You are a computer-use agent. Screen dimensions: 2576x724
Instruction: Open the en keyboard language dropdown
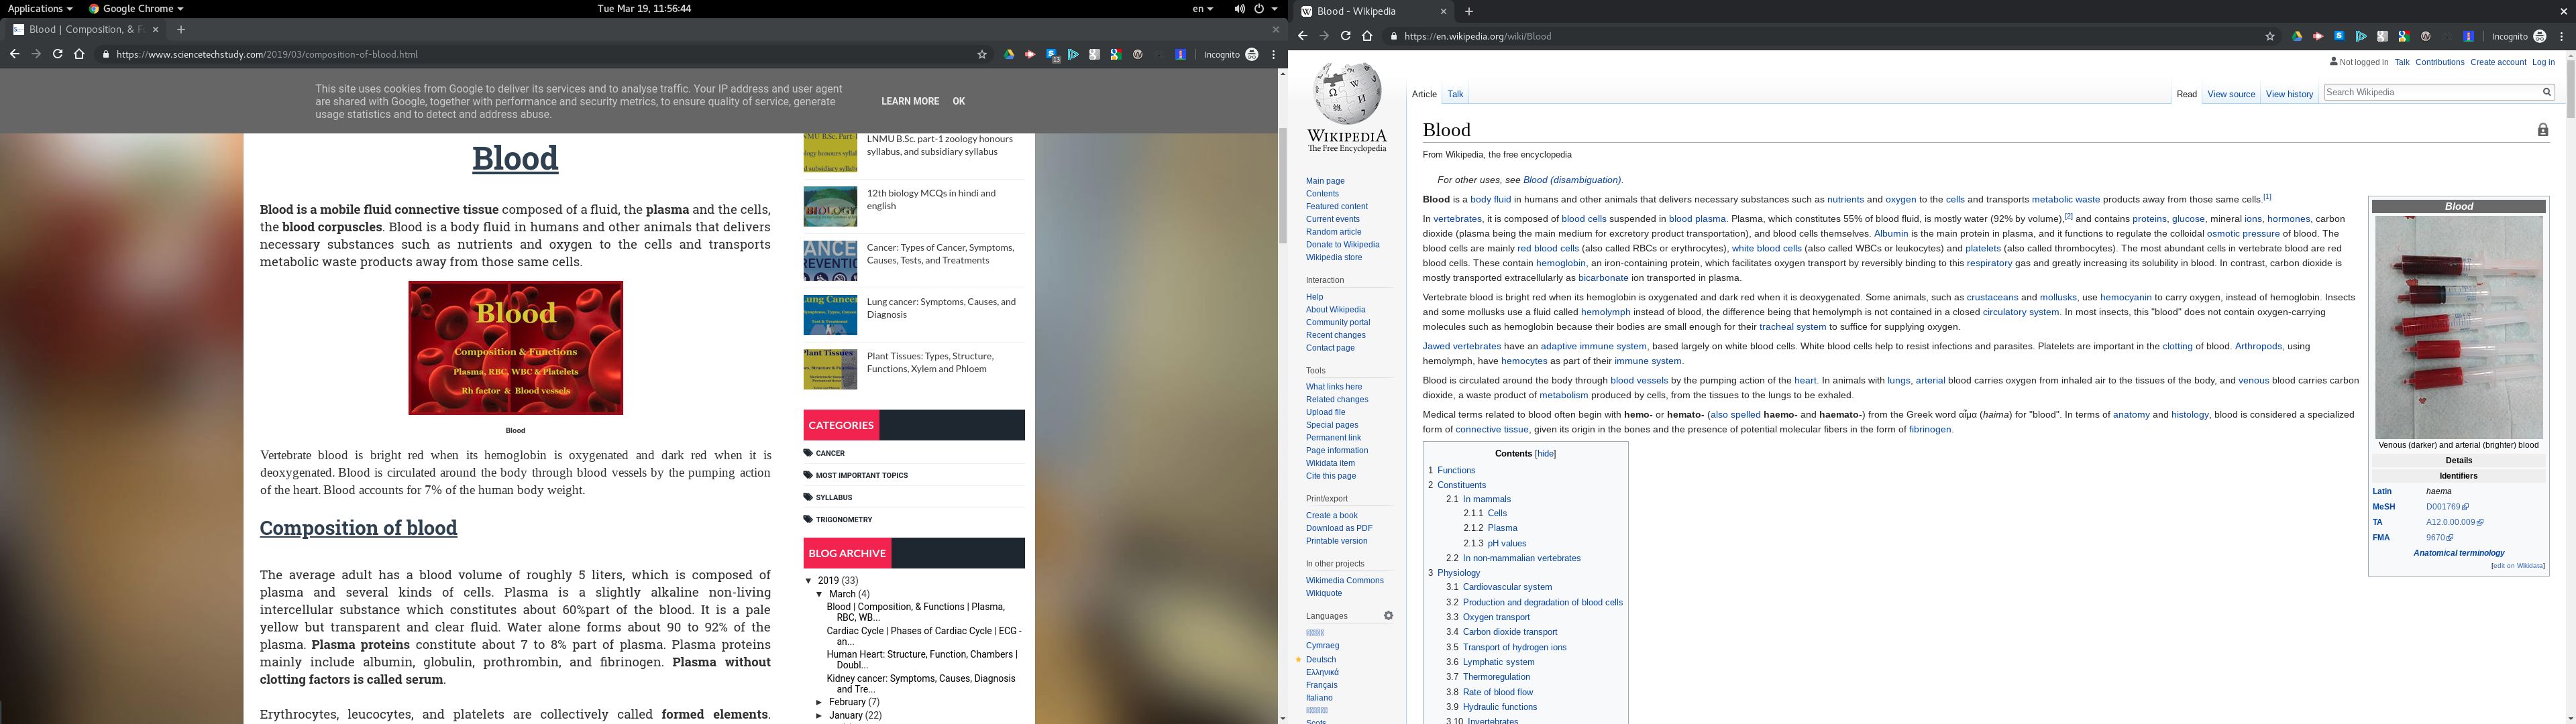tap(1202, 9)
